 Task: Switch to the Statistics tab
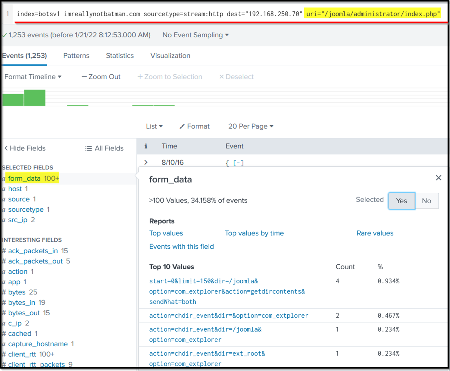(120, 56)
